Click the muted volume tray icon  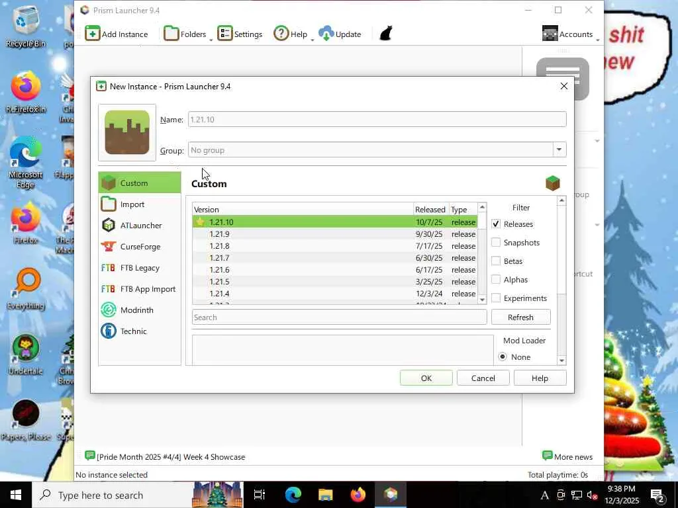pyautogui.click(x=591, y=495)
